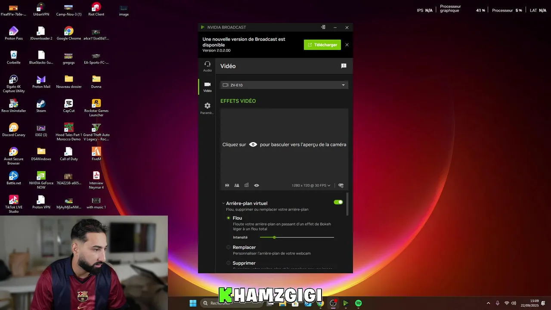The height and width of the screenshot is (310, 551).
Task: Click the Avast Secure Browser icon
Action: click(14, 156)
